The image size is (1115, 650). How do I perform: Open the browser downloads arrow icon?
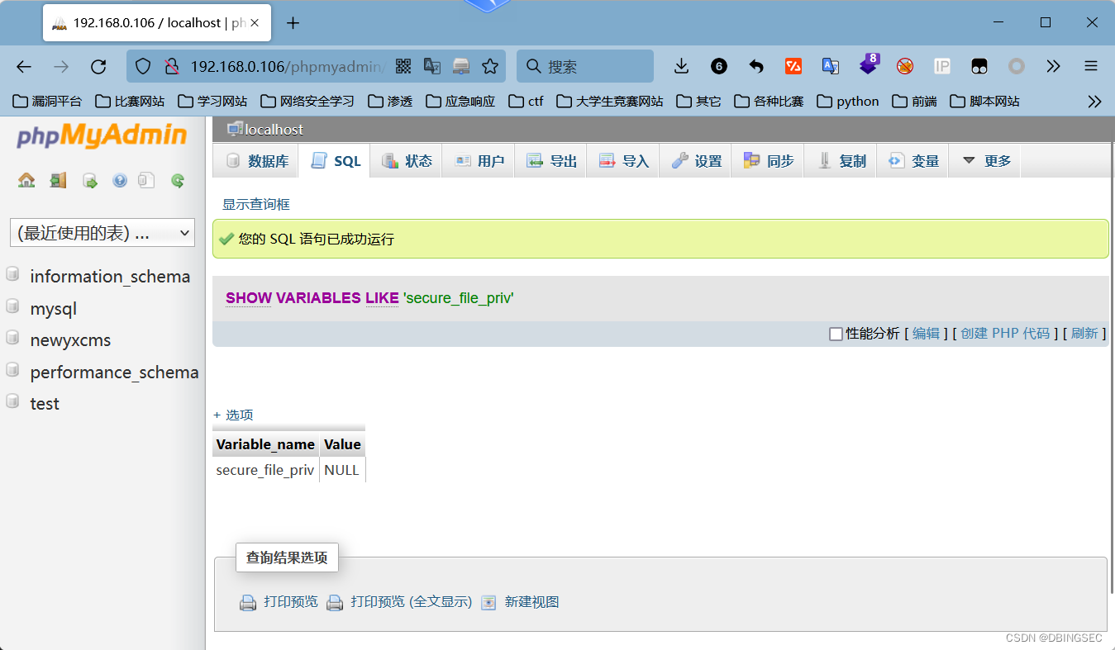pos(681,66)
